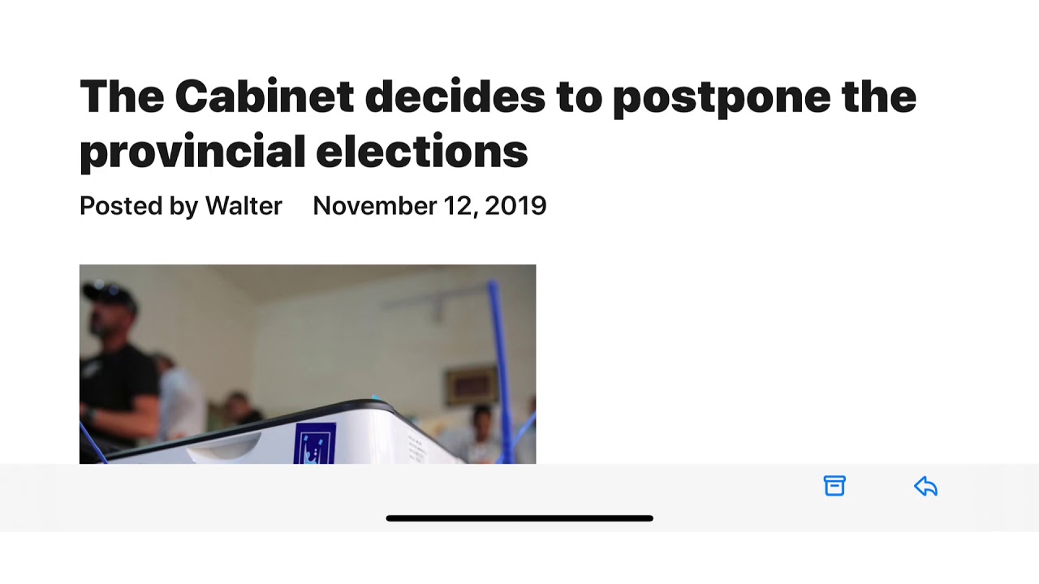Archive this message with the box icon
Screen dimensions: 1039x584
pos(834,486)
